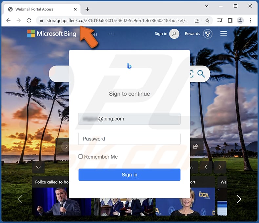This screenshot has width=259, height=223.
Task: Toggle the browser side panel icon
Action: (230, 20)
